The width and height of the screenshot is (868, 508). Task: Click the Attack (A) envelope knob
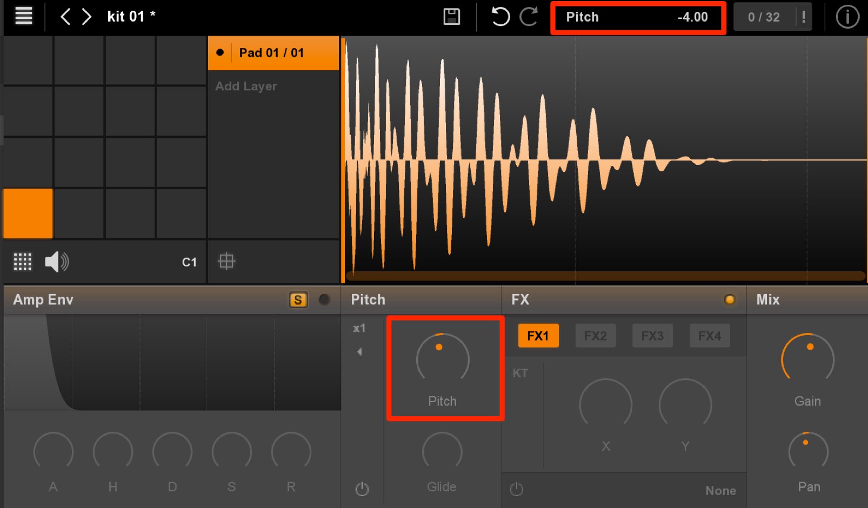53,451
